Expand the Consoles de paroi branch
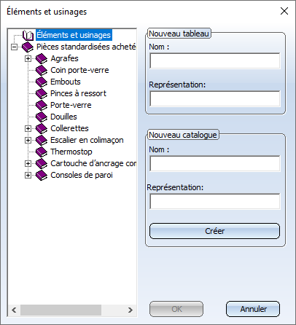Image resolution: width=296 pixels, height=325 pixels. [28, 175]
